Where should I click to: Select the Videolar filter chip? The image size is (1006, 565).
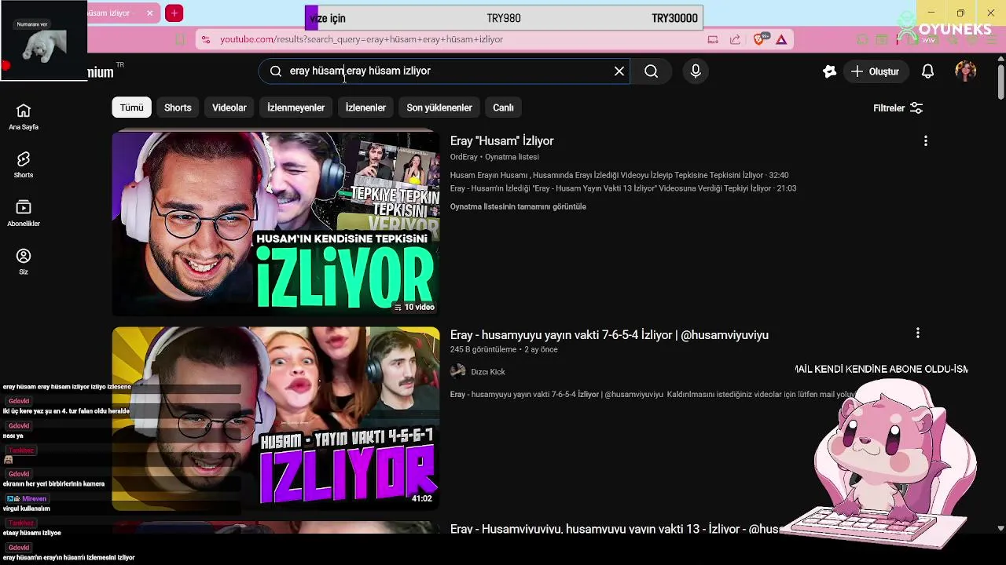point(229,108)
